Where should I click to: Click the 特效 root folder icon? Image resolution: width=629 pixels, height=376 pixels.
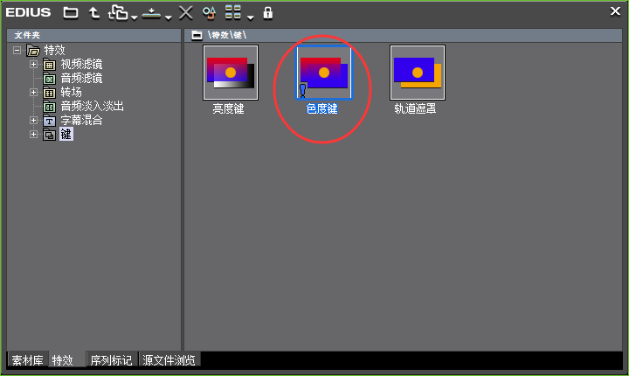(x=33, y=50)
